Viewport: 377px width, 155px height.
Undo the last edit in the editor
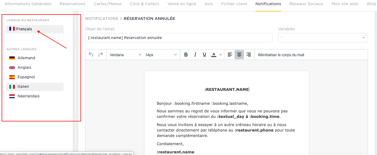point(91,55)
